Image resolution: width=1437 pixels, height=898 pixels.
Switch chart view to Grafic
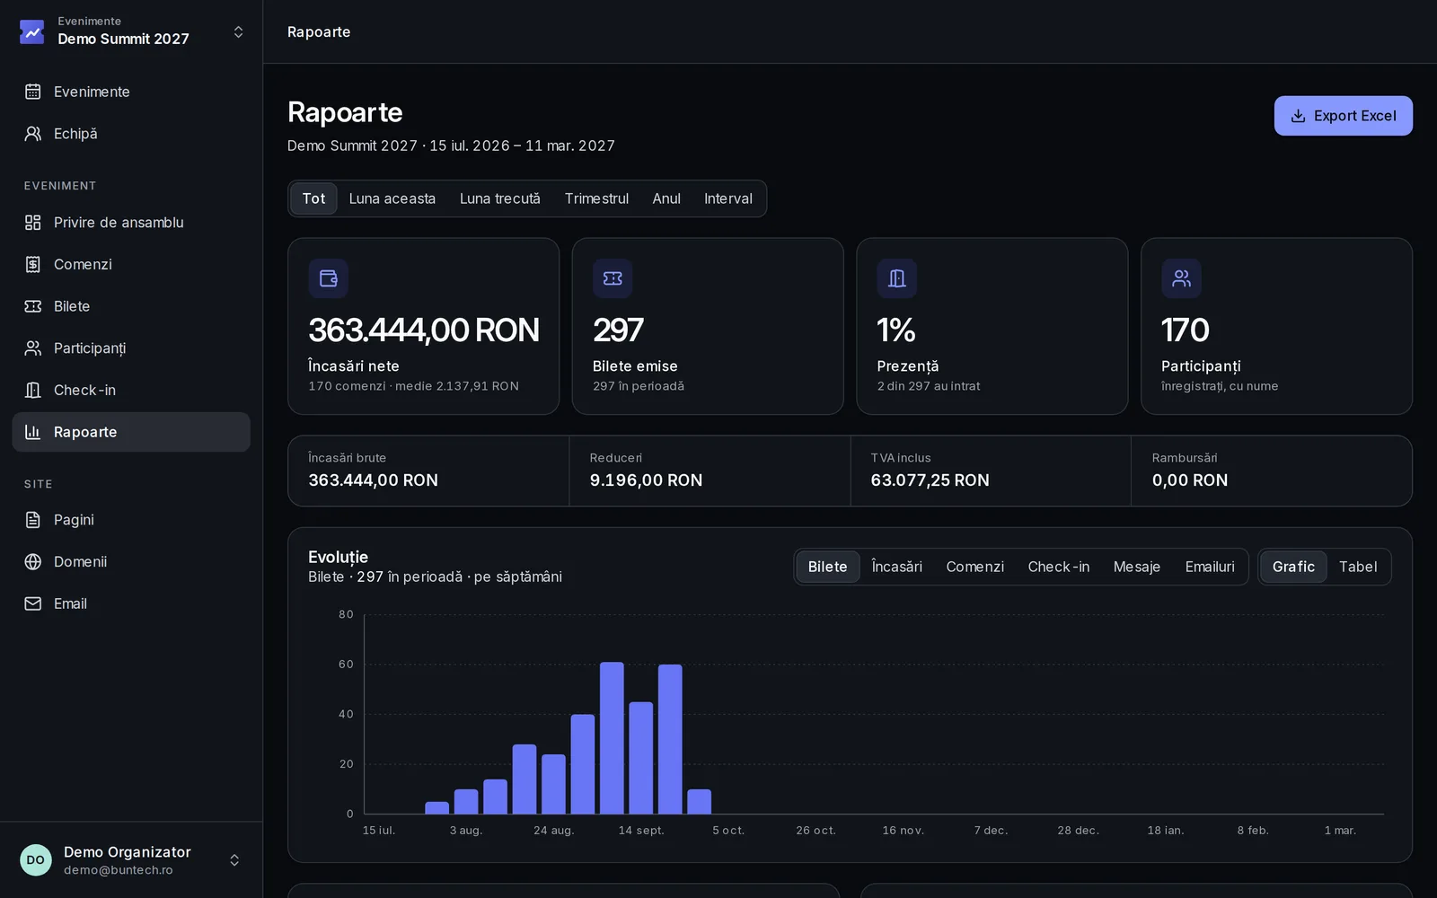[1293, 567]
